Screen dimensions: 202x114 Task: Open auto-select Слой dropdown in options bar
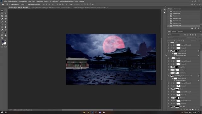[x=23, y=4]
